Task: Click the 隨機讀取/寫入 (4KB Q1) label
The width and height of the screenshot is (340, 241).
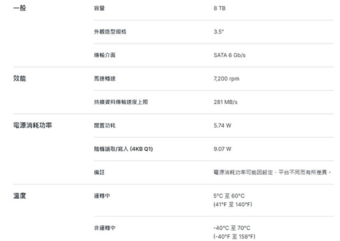Action: pos(123,149)
